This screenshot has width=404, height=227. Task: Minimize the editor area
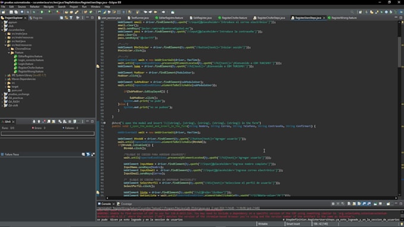coord(396,17)
